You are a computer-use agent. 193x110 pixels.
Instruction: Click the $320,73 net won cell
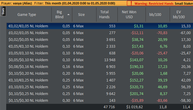(x=137, y=87)
